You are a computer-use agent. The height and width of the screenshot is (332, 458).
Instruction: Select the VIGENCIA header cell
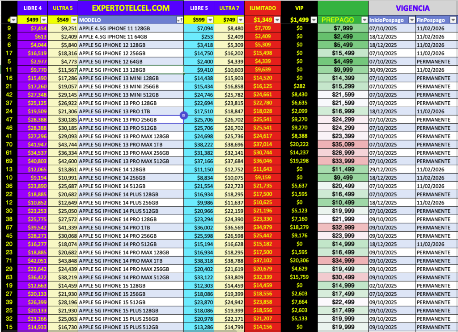(413, 8)
